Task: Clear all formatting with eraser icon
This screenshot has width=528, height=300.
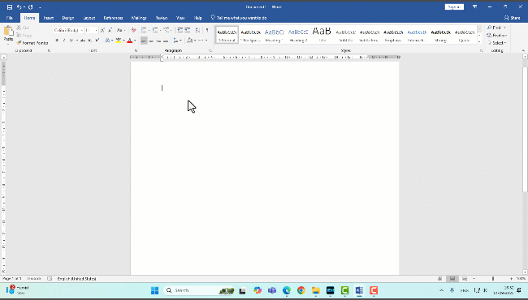Action: click(x=134, y=30)
